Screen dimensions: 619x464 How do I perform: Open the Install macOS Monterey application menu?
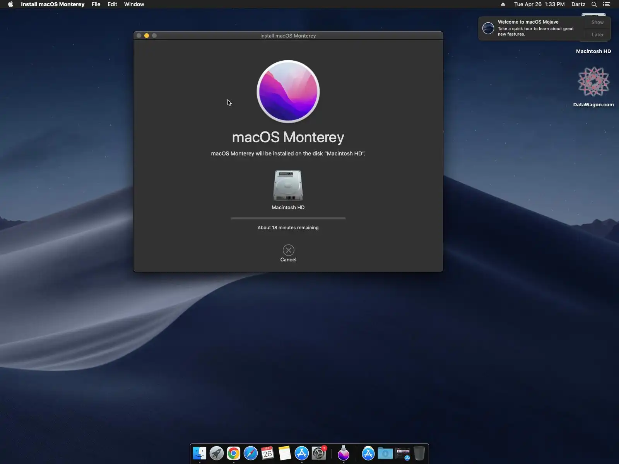[x=53, y=4]
